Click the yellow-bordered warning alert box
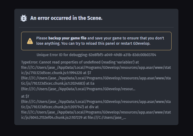Screen dimensions: 193x136 [96, 41]
